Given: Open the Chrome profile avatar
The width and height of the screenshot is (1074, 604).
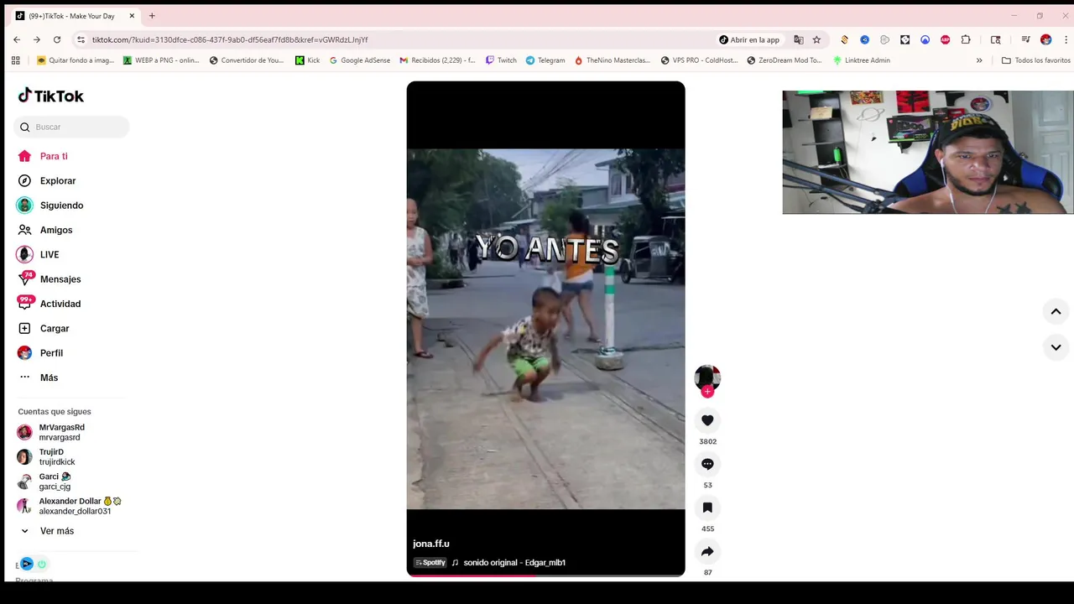Looking at the screenshot, I should (x=1045, y=39).
